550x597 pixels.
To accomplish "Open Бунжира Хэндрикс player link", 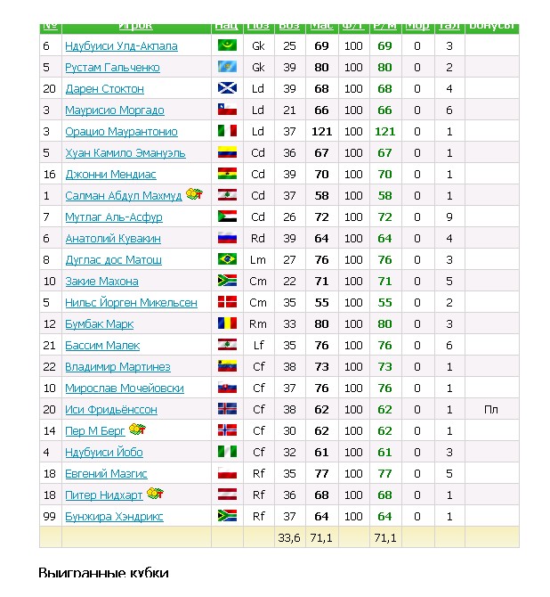I will click(x=114, y=516).
